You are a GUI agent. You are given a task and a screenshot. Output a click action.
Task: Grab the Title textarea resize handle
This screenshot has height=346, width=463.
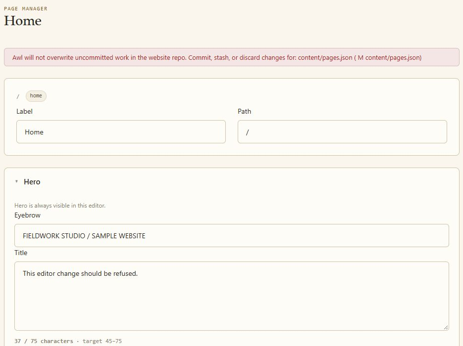446,327
